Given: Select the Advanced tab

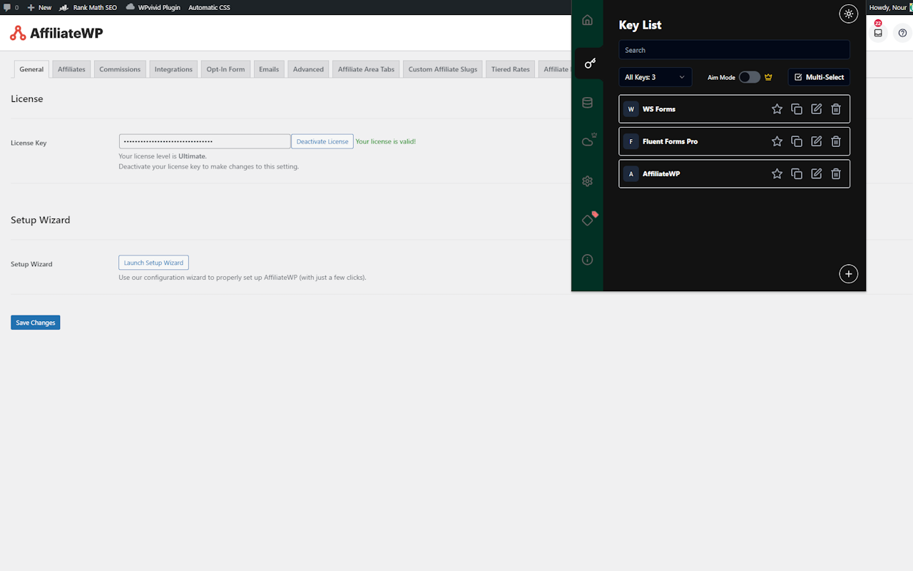Looking at the screenshot, I should [308, 69].
